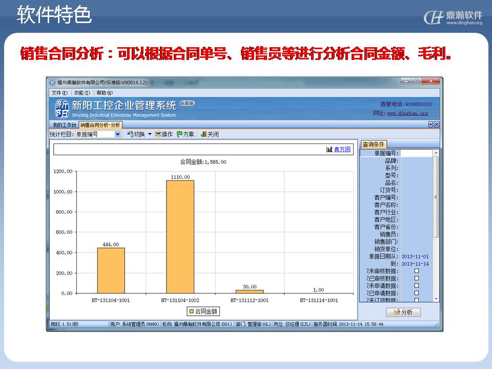The width and height of the screenshot is (492, 369).
Task: Close the active tab with the tab-strip X
Action: 437,125
